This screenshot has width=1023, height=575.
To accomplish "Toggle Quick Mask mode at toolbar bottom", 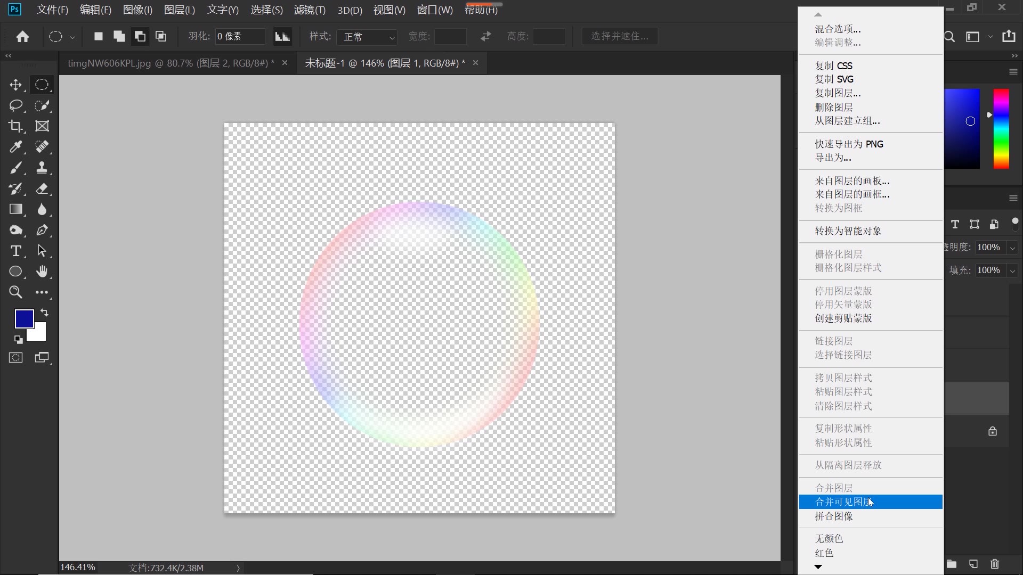I will (x=16, y=357).
